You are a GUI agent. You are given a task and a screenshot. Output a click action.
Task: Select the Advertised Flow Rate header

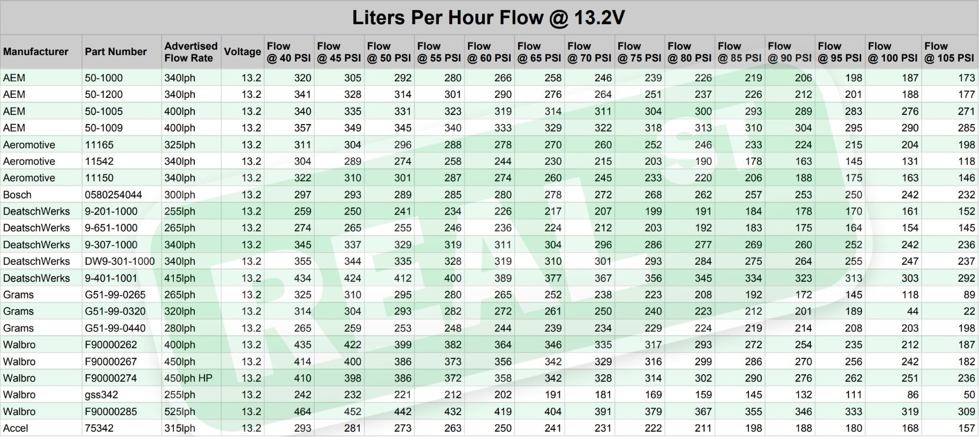click(191, 52)
